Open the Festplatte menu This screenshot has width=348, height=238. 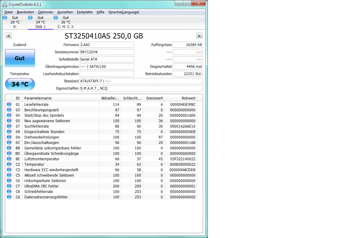point(85,12)
